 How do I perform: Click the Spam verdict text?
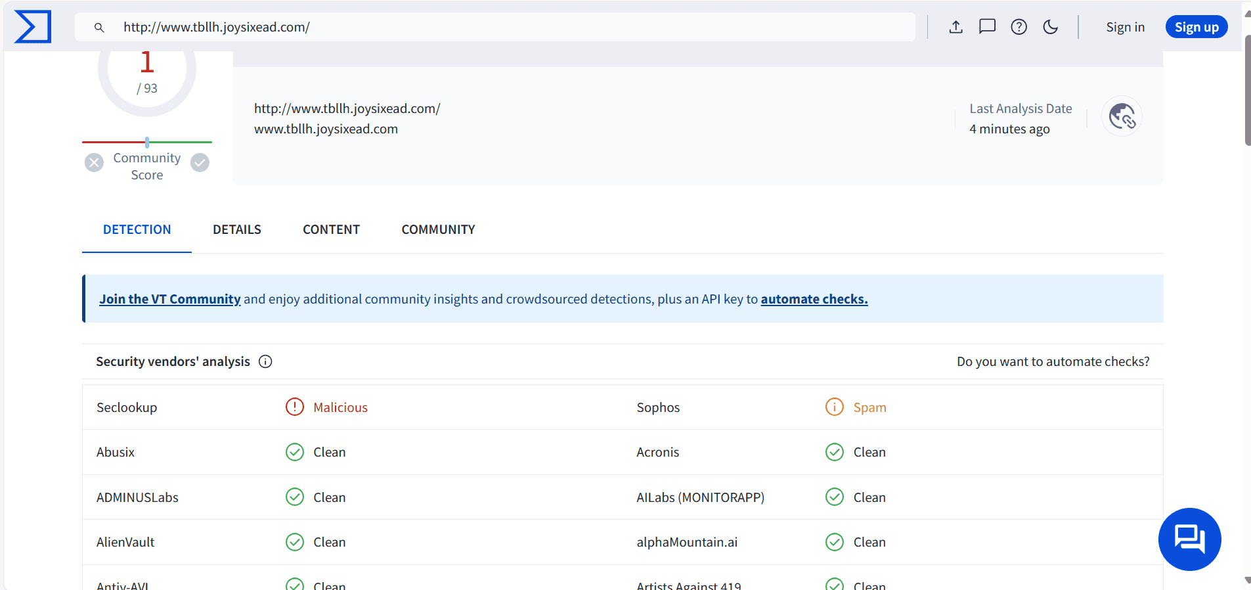click(x=869, y=407)
